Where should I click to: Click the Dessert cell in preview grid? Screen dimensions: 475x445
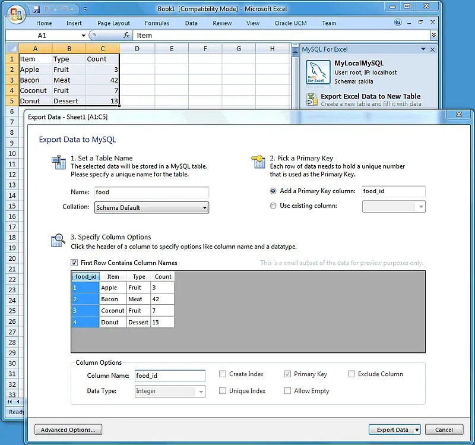[138, 322]
